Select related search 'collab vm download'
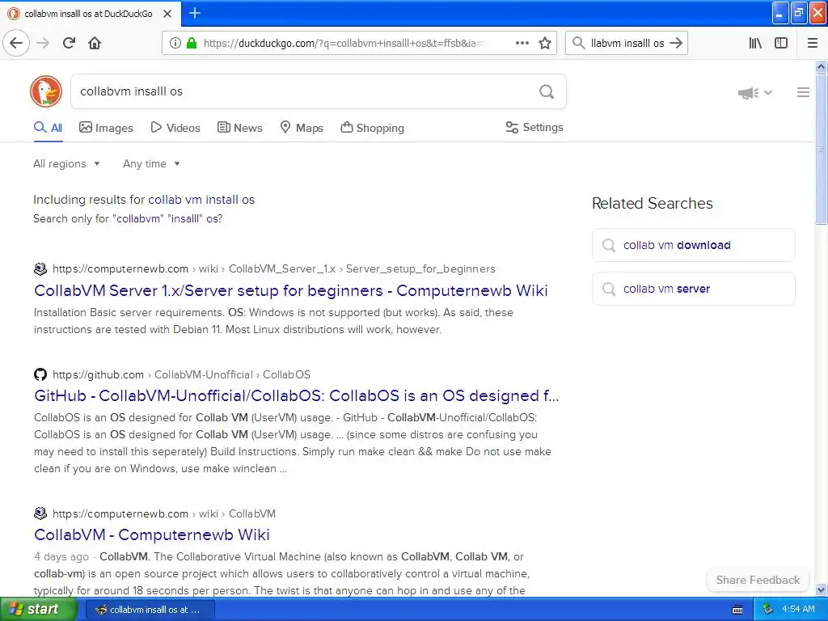This screenshot has height=621, width=828. pyautogui.click(x=693, y=245)
